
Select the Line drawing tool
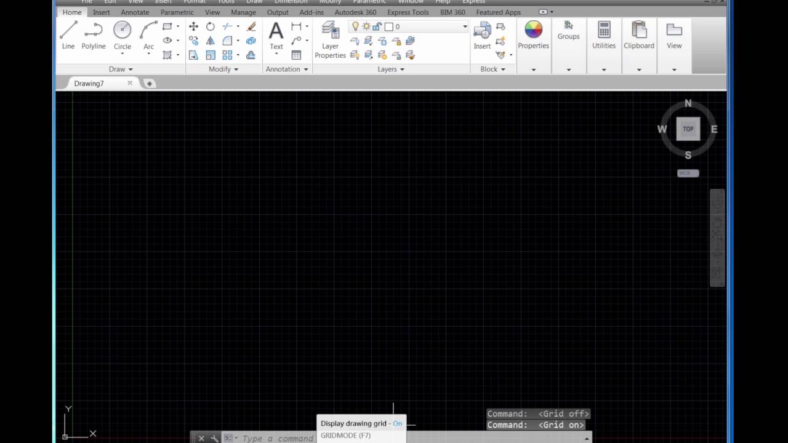click(68, 35)
